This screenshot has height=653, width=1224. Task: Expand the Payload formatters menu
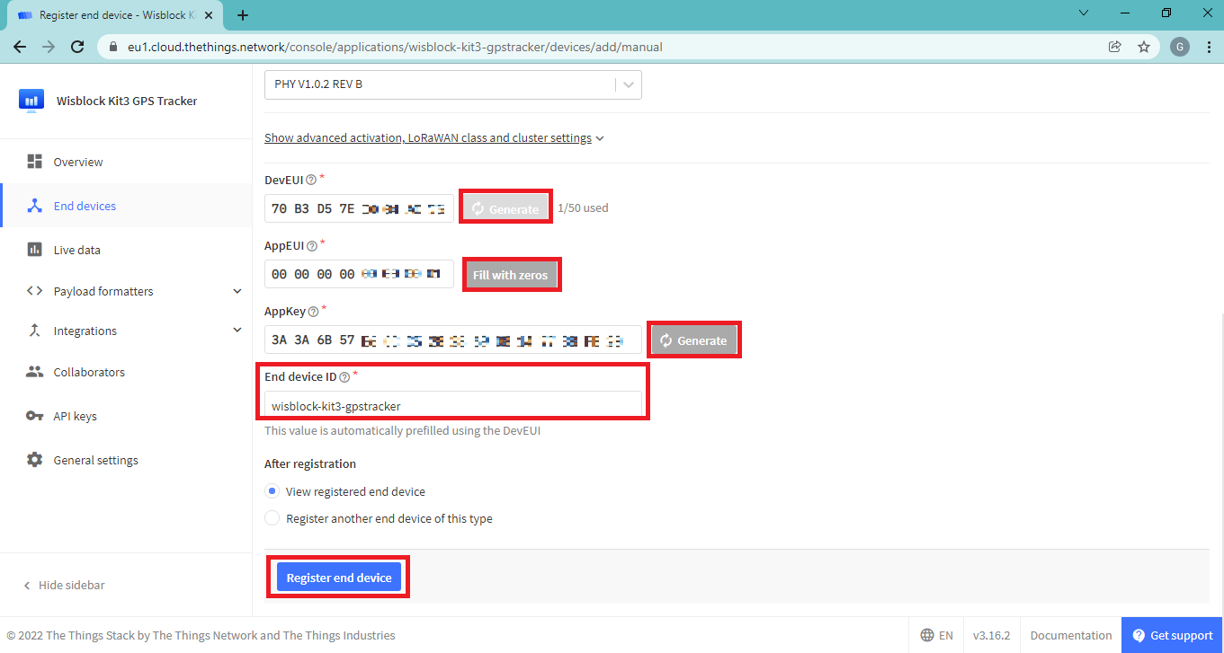[x=237, y=291]
